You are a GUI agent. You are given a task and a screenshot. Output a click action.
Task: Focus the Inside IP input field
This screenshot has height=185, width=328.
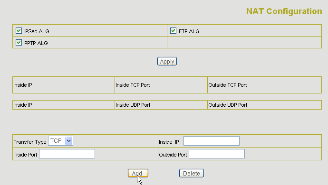212,141
